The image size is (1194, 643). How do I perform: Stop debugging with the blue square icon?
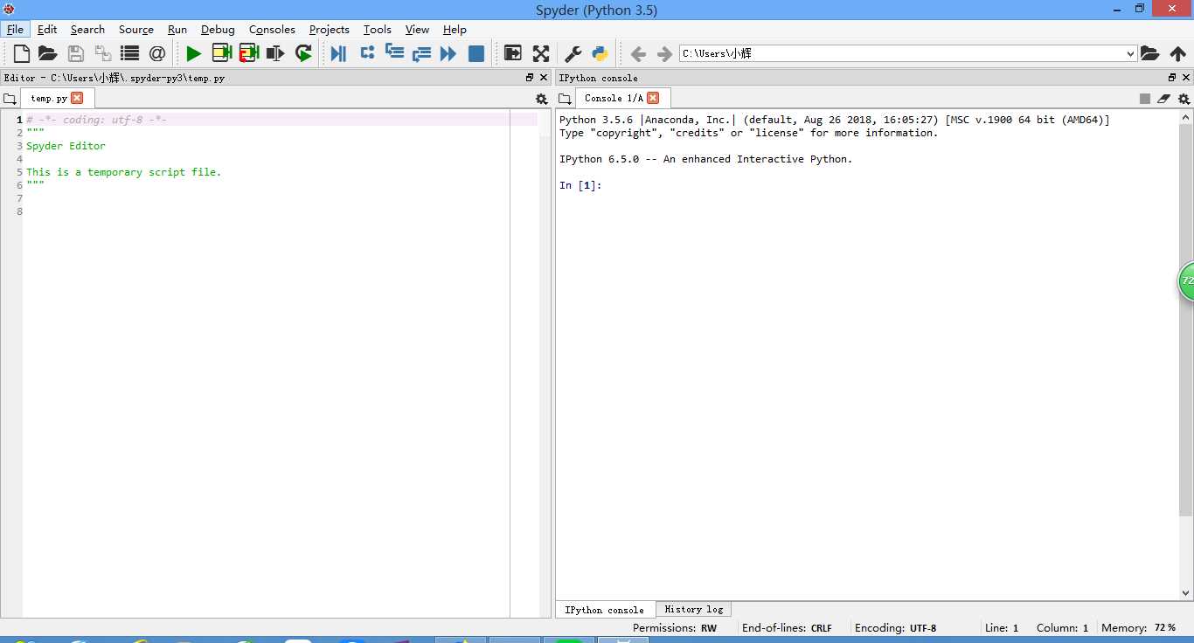click(476, 53)
